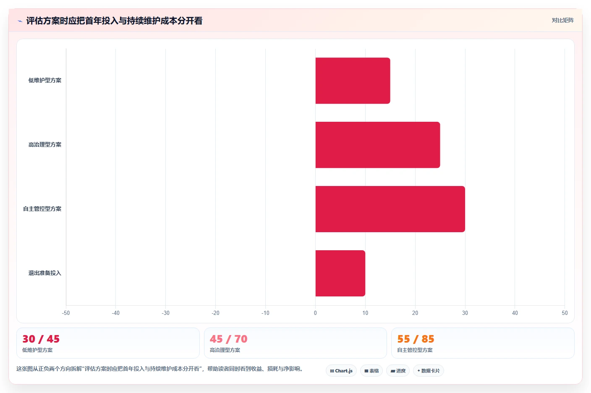Click the x-axis tick label -20
591x393 pixels.
[x=215, y=313]
